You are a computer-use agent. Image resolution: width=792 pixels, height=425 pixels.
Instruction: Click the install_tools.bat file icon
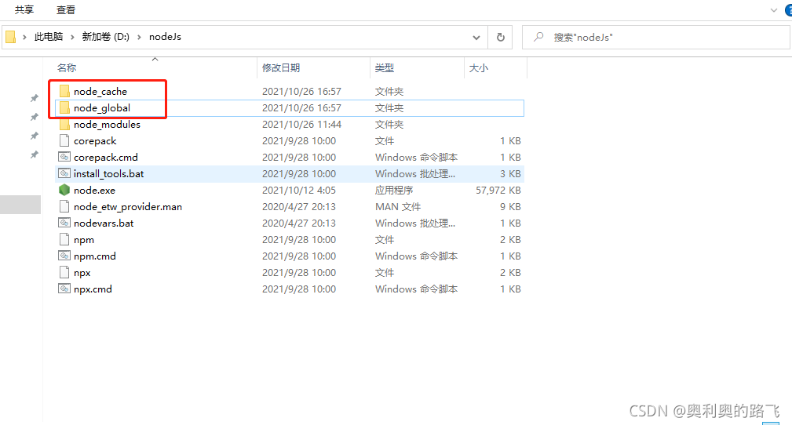pyautogui.click(x=64, y=174)
